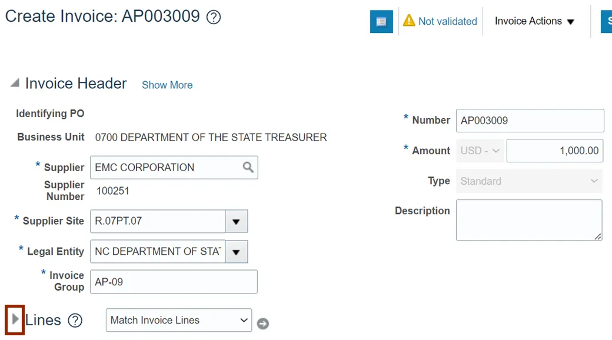This screenshot has width=612, height=340.
Task: Click the invoice Number input field
Action: 530,121
